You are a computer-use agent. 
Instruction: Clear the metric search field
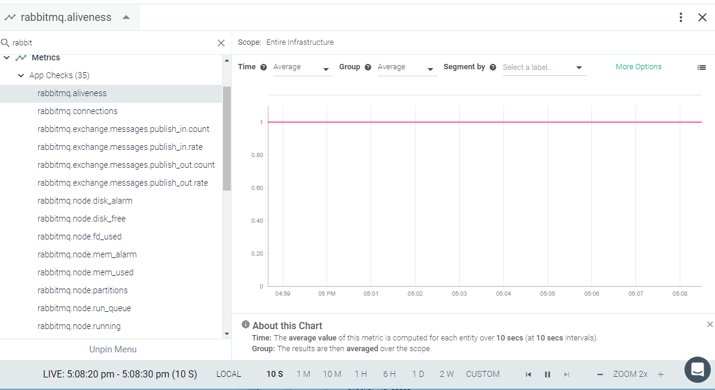click(221, 43)
